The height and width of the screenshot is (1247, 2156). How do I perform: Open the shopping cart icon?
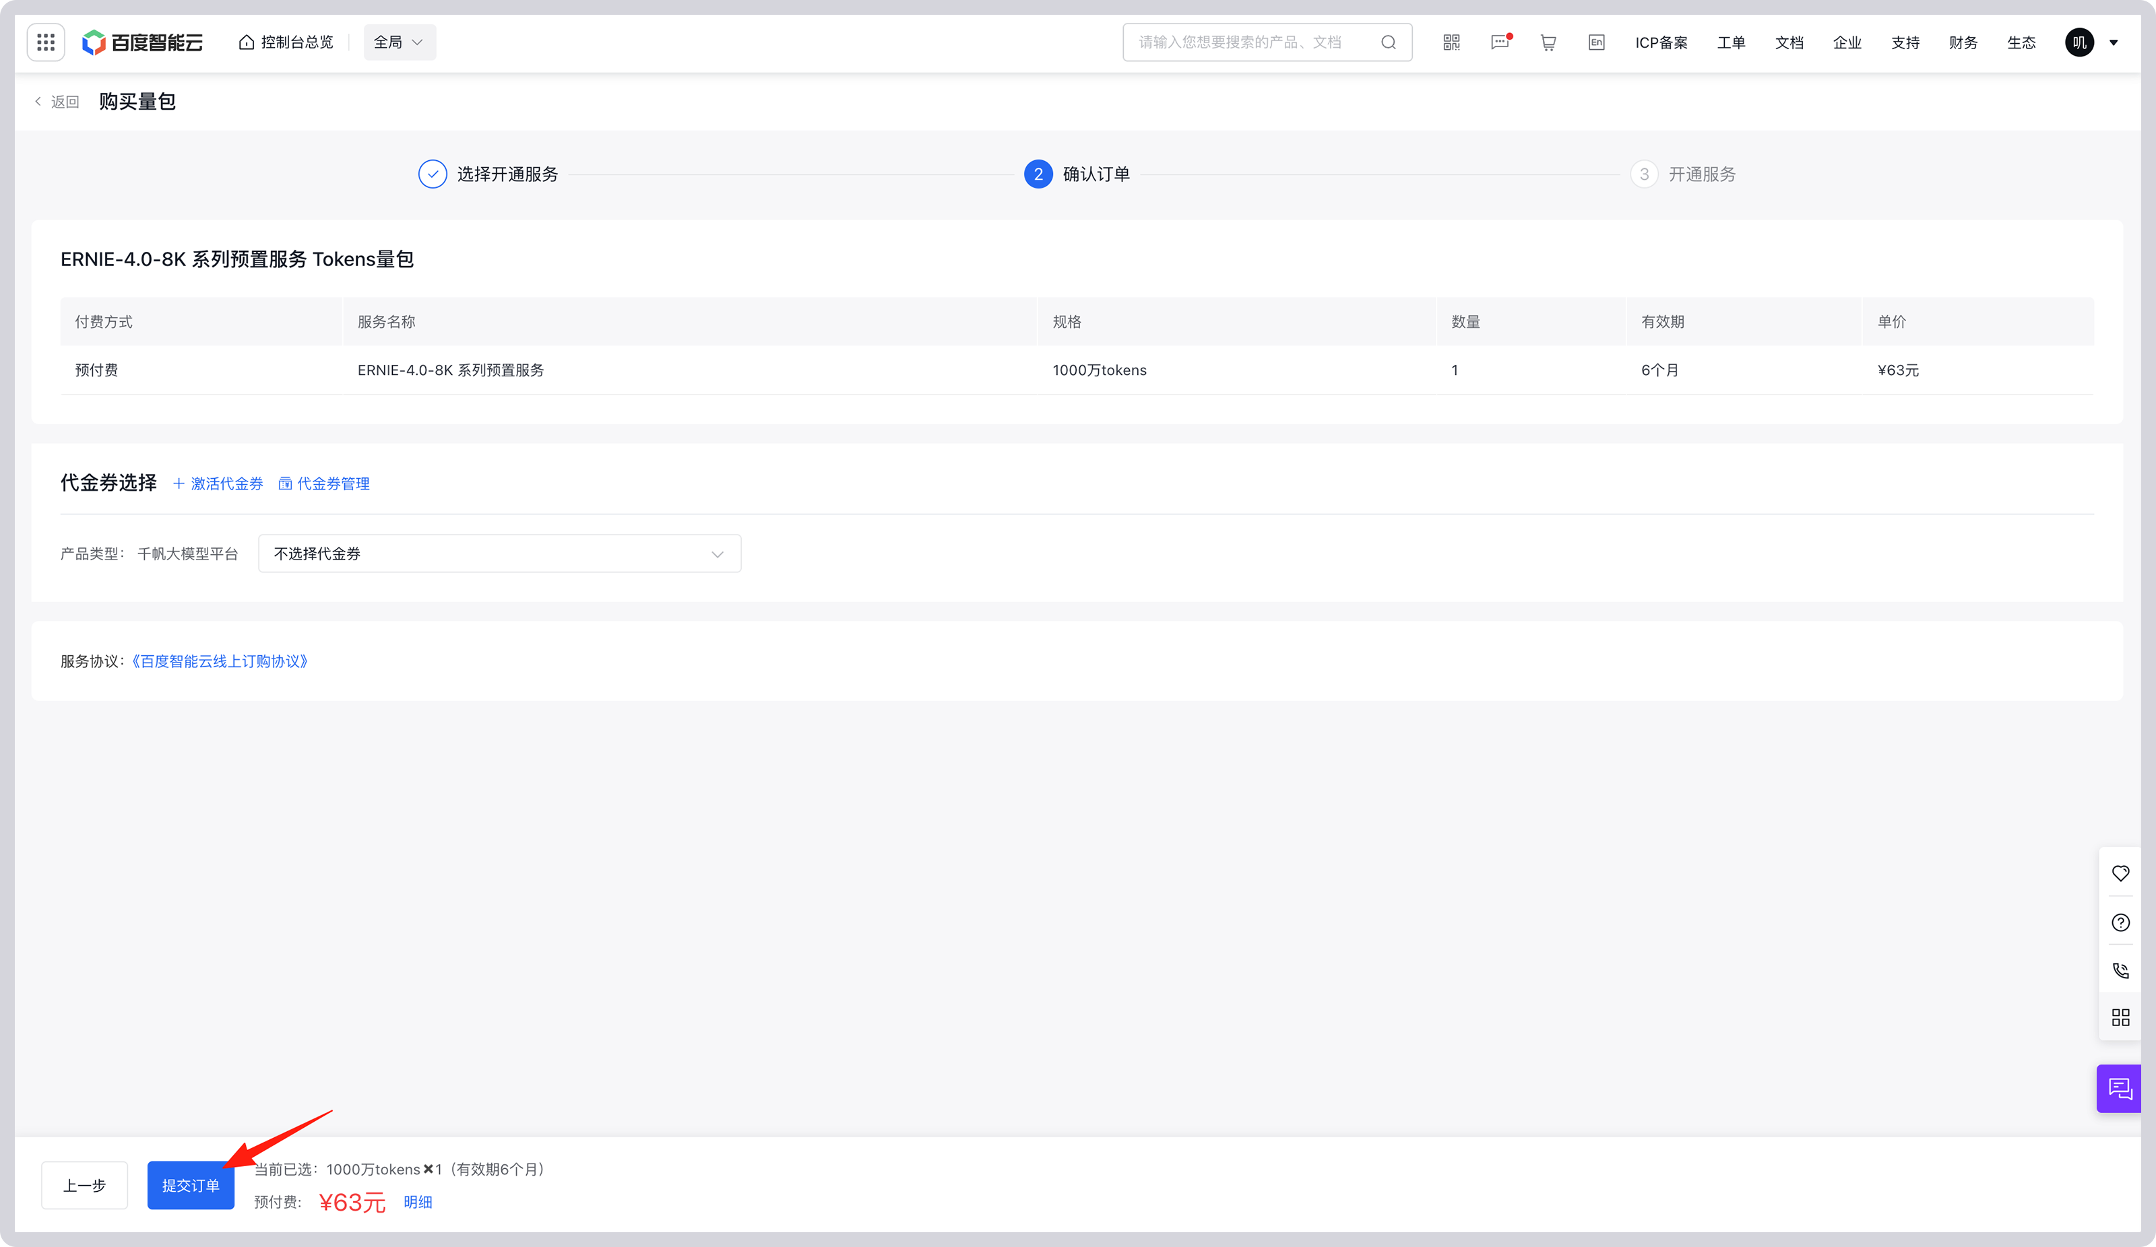coord(1548,42)
